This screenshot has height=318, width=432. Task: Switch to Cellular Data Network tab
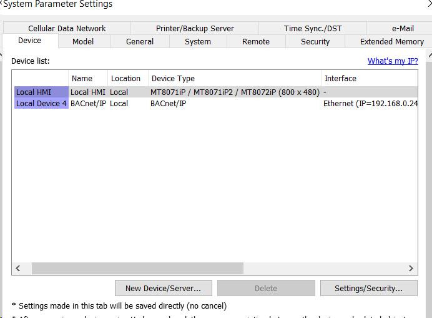pos(67,28)
